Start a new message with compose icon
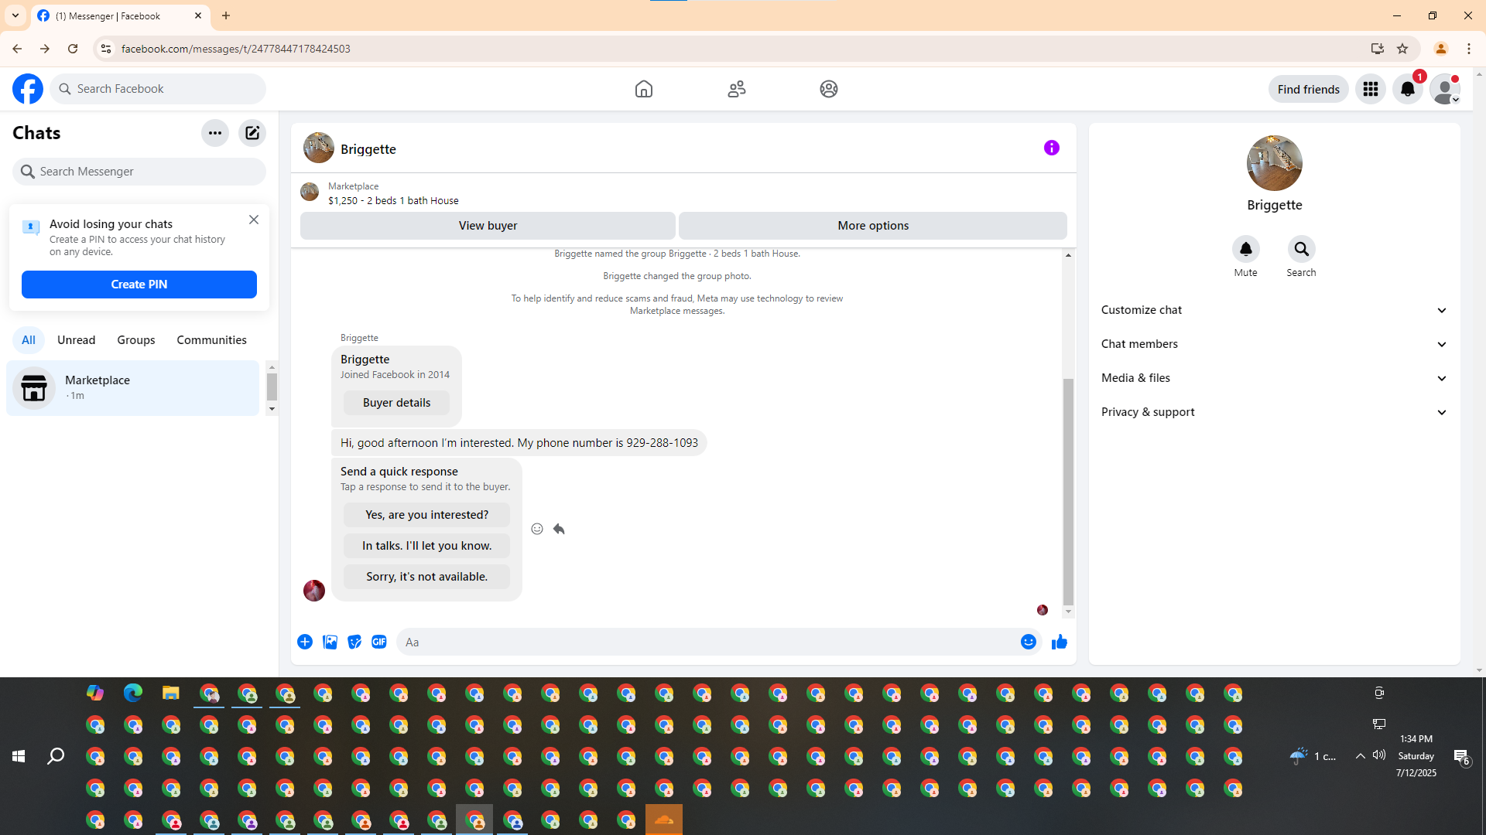Viewport: 1486px width, 835px height. coord(252,133)
